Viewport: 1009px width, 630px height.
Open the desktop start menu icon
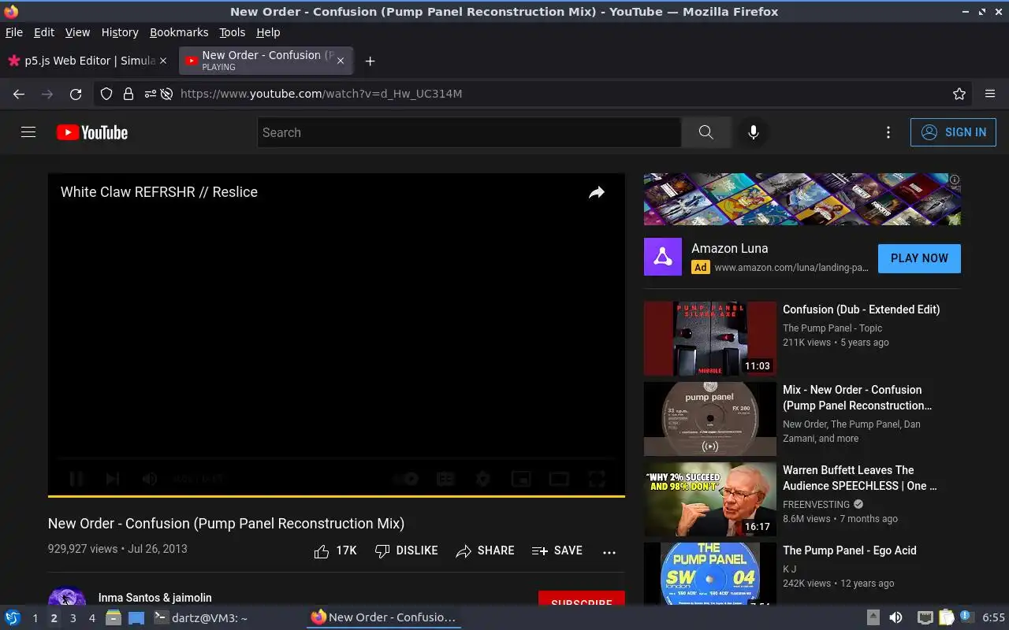tap(13, 617)
